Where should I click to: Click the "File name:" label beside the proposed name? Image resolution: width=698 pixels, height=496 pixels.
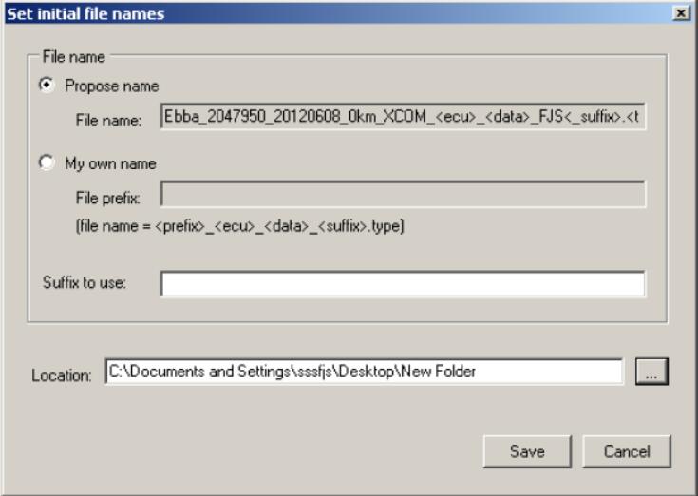(108, 121)
